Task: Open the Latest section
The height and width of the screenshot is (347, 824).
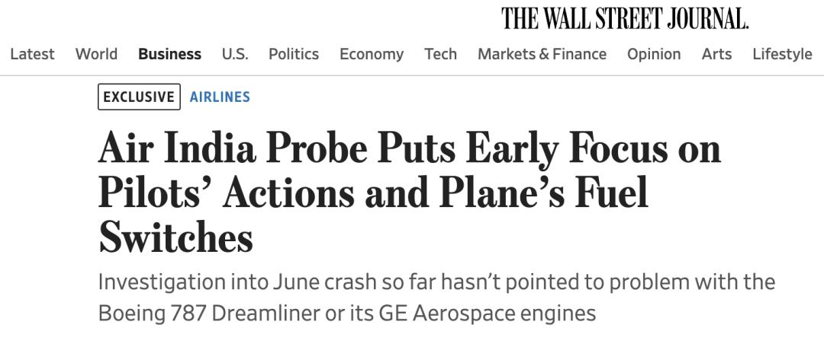Action: click(32, 54)
